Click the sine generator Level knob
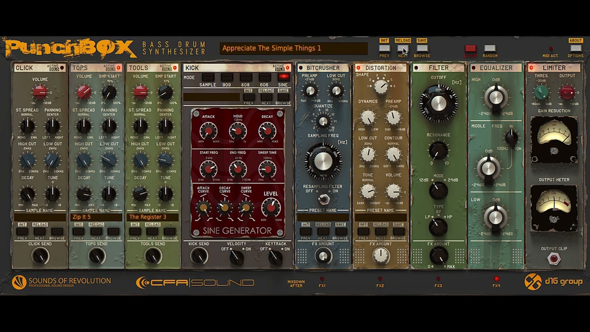 pos(271,208)
